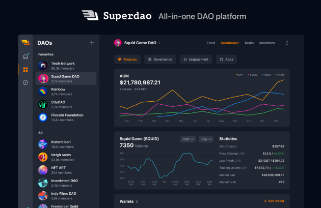Open the three-dot more options menu
The width and height of the screenshot is (321, 208).
click(287, 43)
